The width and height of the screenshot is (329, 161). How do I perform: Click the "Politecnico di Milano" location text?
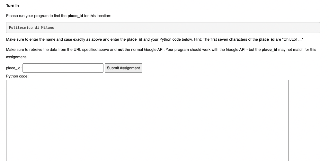point(31,28)
